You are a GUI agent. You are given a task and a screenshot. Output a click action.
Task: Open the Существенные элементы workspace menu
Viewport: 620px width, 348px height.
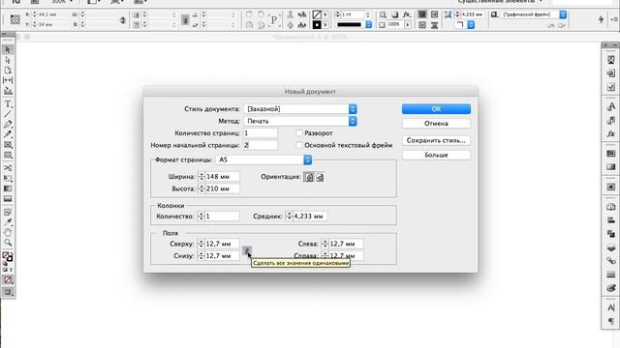(500, 2)
